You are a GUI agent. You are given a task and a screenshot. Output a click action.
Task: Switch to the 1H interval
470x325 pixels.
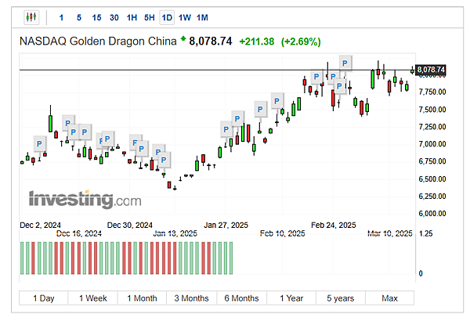tap(132, 18)
